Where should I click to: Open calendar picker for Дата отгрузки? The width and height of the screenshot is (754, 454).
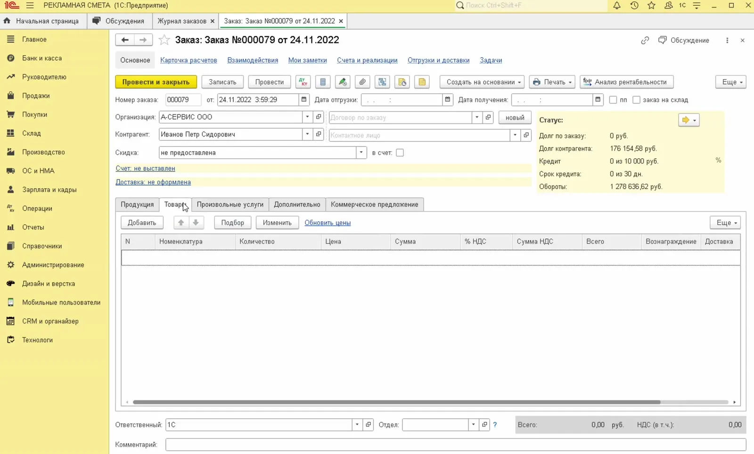(x=448, y=100)
